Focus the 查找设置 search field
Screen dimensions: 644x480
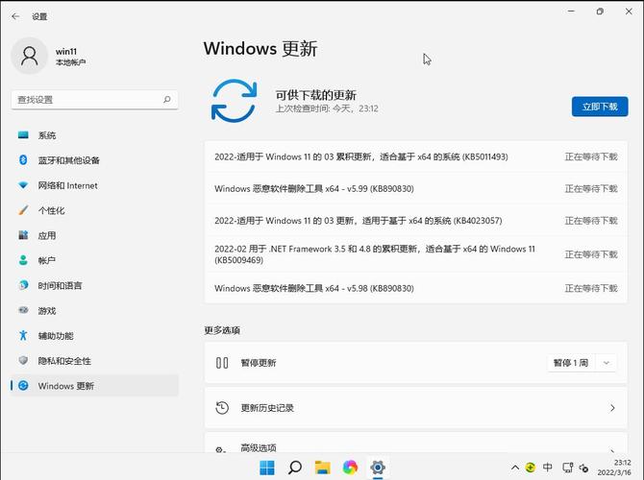pyautogui.click(x=94, y=100)
